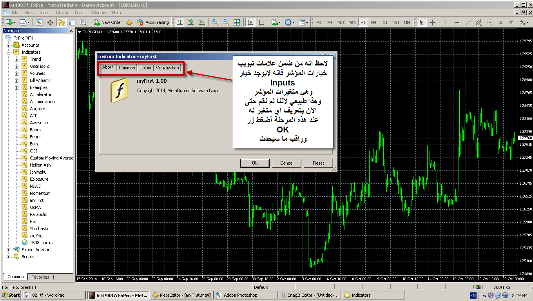Select myFirst indicator in Navigator
This screenshot has height=301, width=533.
click(36, 200)
